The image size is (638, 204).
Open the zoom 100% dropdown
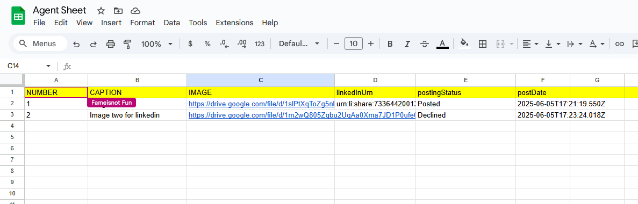click(x=157, y=44)
